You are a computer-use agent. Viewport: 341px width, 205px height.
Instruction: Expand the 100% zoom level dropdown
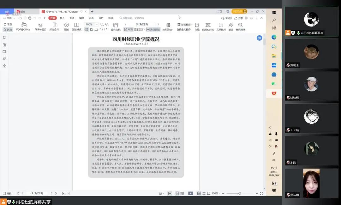point(97,24)
